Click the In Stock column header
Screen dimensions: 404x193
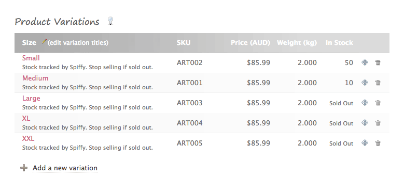pos(339,42)
